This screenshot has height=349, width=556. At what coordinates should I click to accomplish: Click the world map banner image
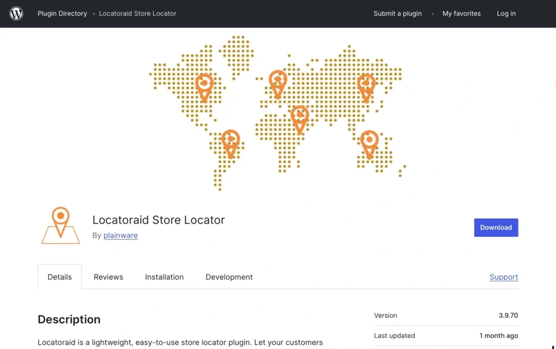(277, 113)
